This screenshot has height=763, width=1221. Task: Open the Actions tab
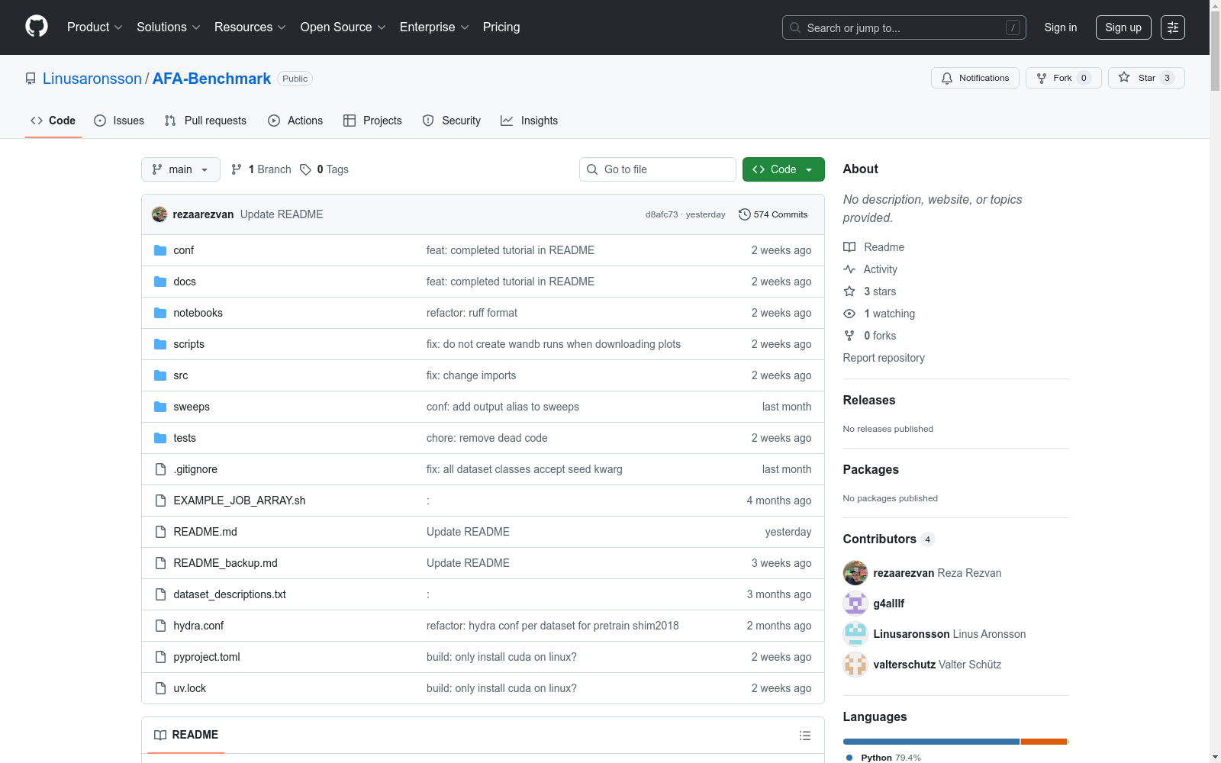pyautogui.click(x=295, y=121)
